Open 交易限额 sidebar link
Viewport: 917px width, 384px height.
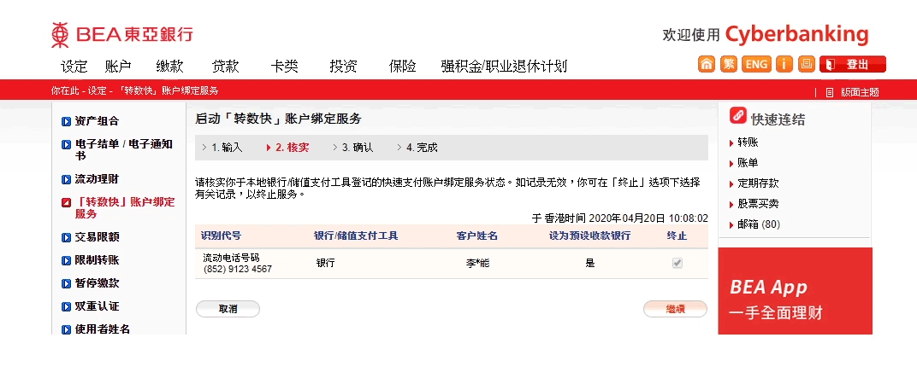(x=97, y=237)
